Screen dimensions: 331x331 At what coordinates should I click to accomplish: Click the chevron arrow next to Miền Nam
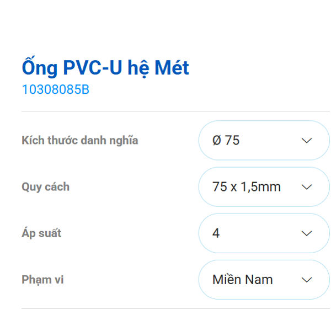click(x=307, y=280)
